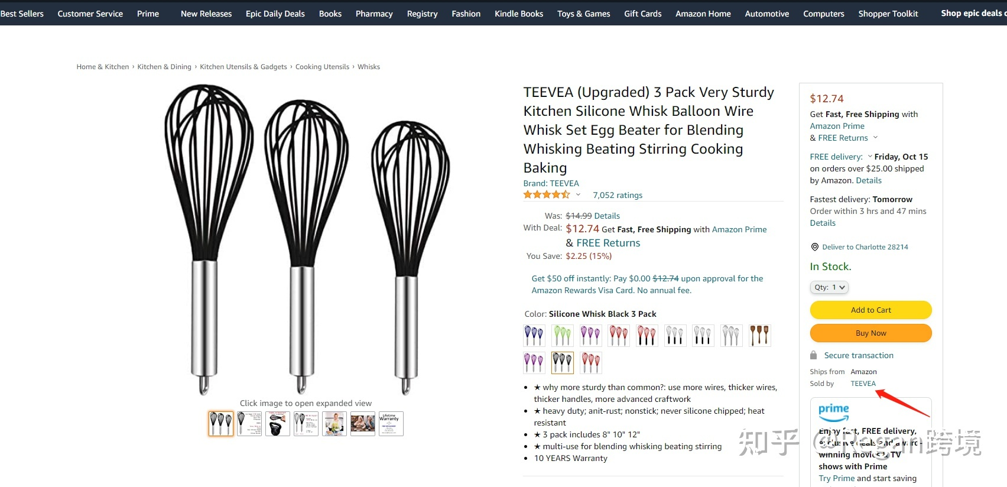
Task: Click the Prime logo in the sidebar box
Action: click(833, 411)
